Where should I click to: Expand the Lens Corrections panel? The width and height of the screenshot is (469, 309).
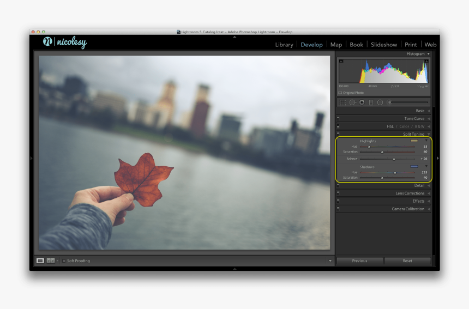click(x=429, y=193)
